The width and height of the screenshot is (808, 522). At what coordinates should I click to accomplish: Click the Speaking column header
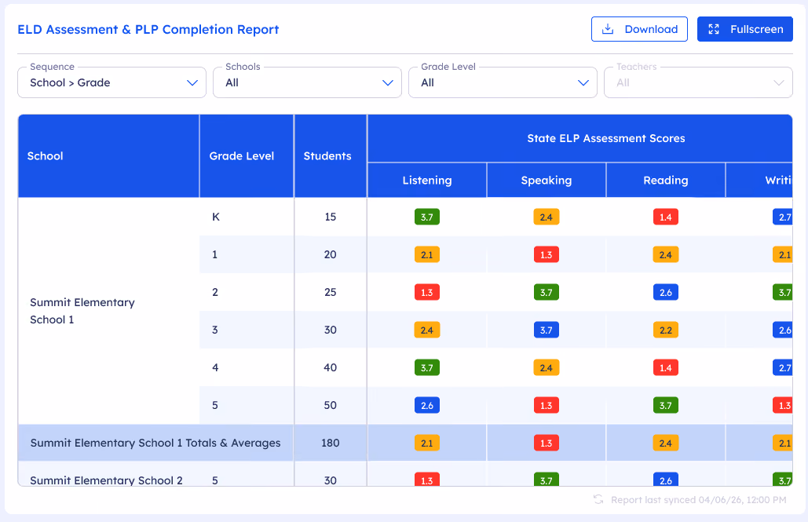tap(547, 181)
